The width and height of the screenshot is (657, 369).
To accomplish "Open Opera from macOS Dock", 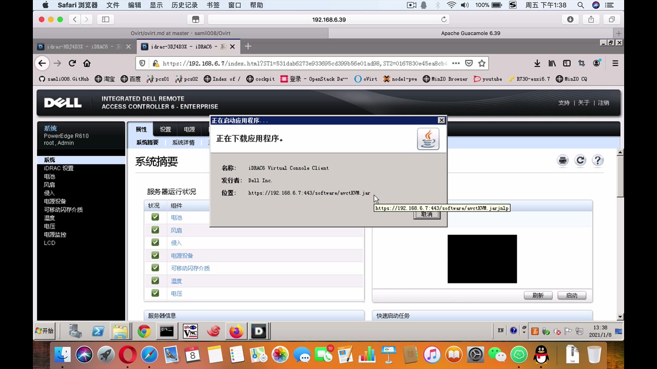I will tap(128, 354).
